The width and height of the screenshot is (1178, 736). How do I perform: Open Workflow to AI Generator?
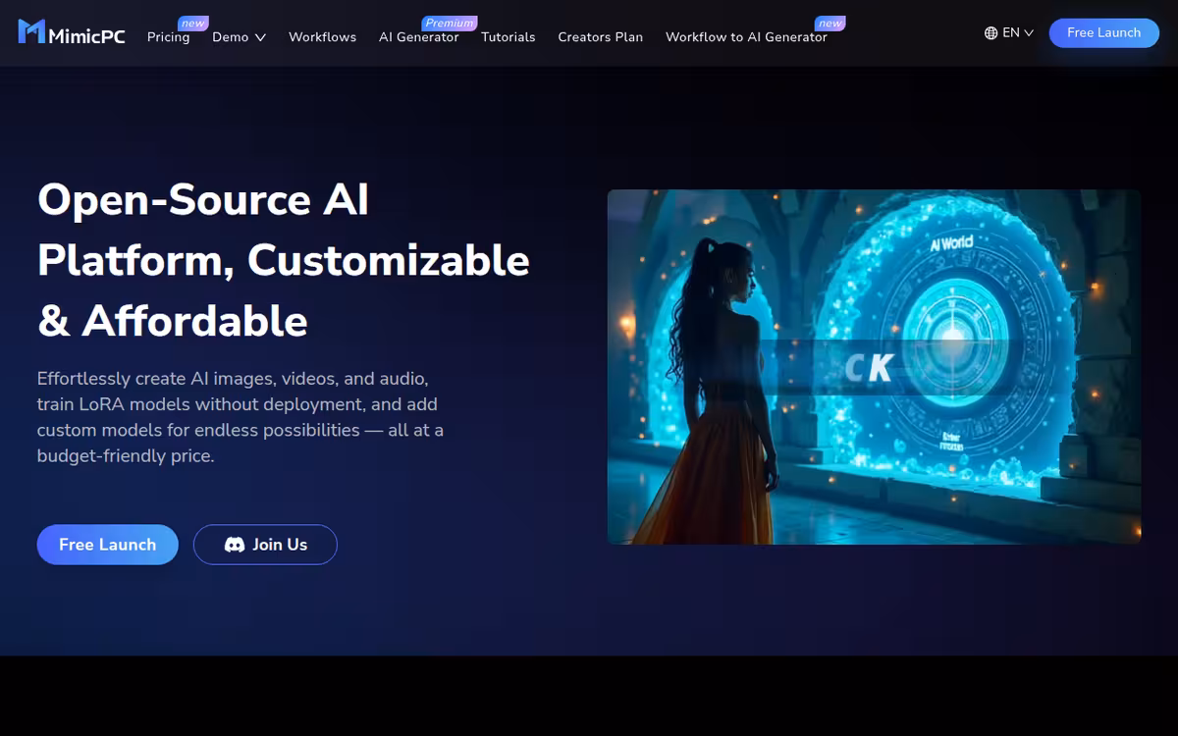746,36
